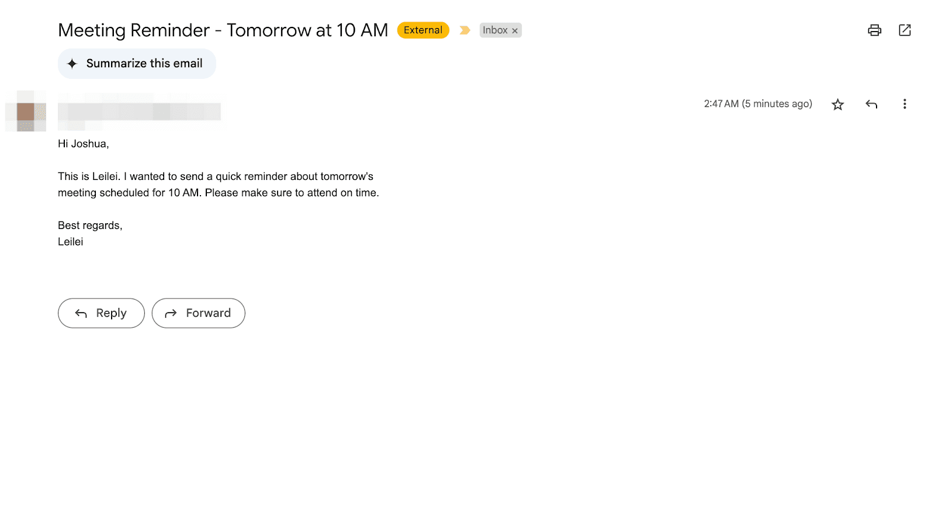Click the reply arrow icon beside the star

pos(871,105)
